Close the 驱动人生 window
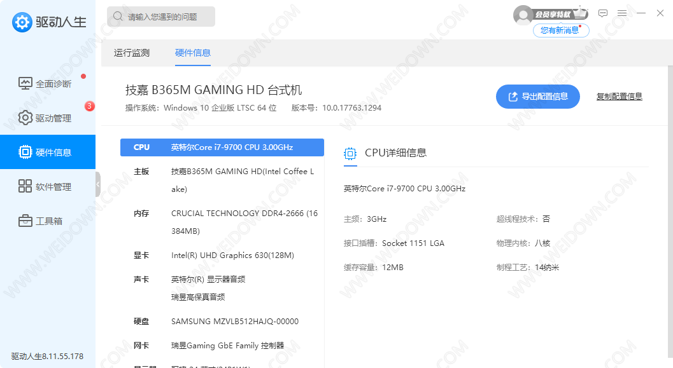Screen dimensions: 673x368 pyautogui.click(x=660, y=13)
